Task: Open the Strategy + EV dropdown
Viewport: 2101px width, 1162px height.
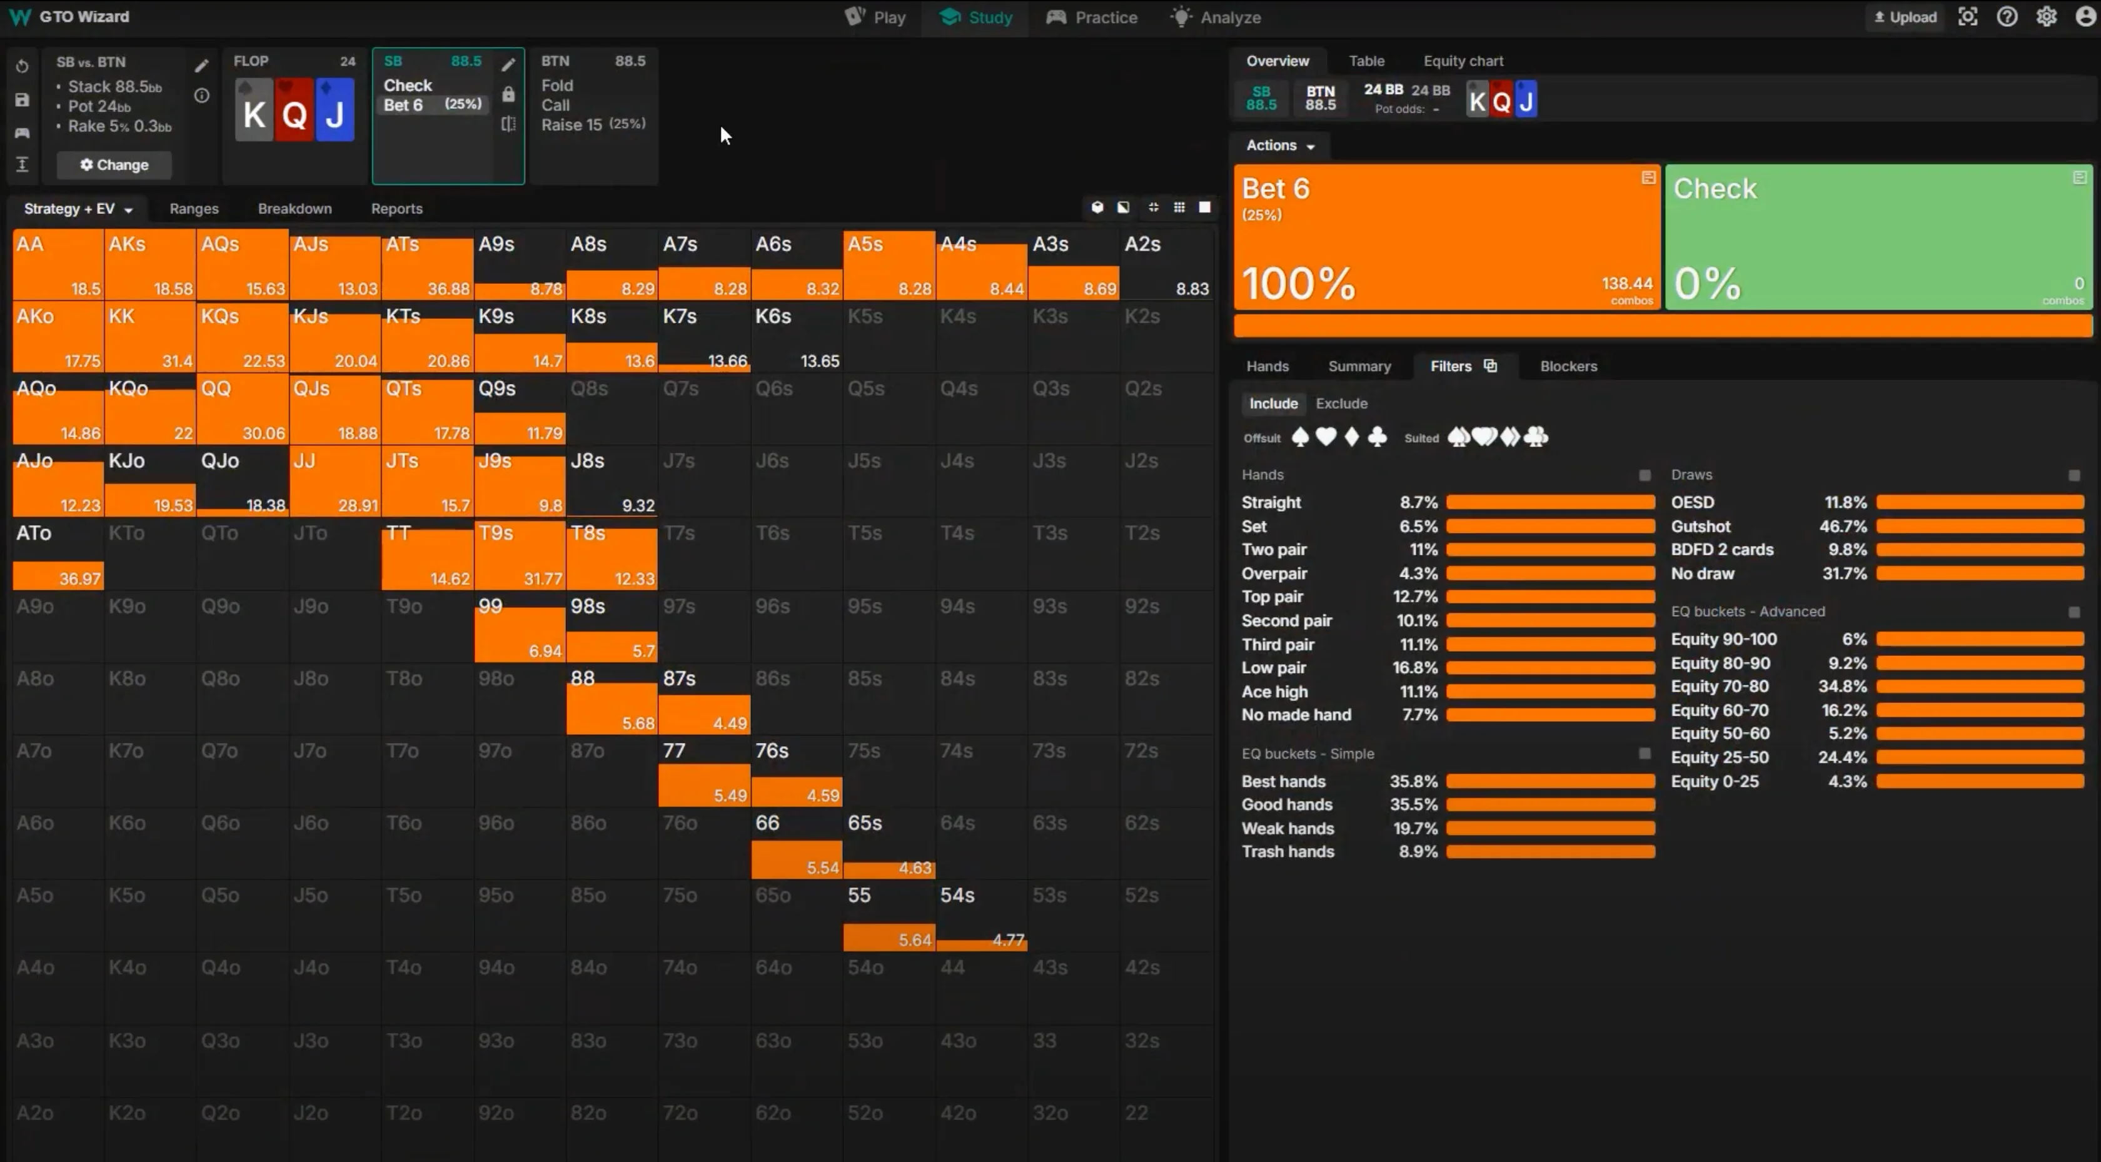Action: coord(78,209)
